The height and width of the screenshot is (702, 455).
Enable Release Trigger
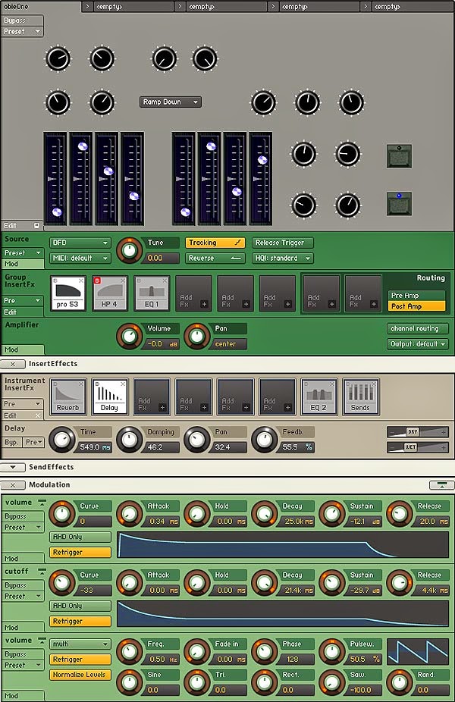pyautogui.click(x=283, y=243)
